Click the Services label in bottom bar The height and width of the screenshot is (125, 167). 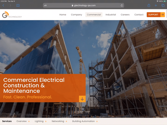click(x=7, y=121)
